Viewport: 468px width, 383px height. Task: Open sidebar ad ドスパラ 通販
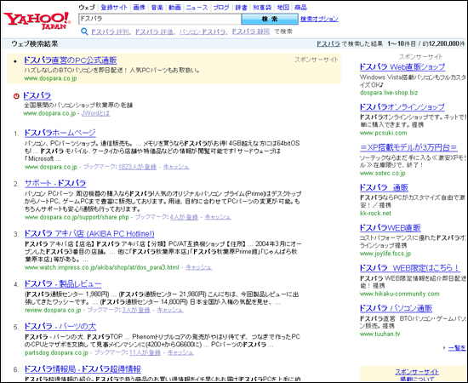pyautogui.click(x=384, y=188)
